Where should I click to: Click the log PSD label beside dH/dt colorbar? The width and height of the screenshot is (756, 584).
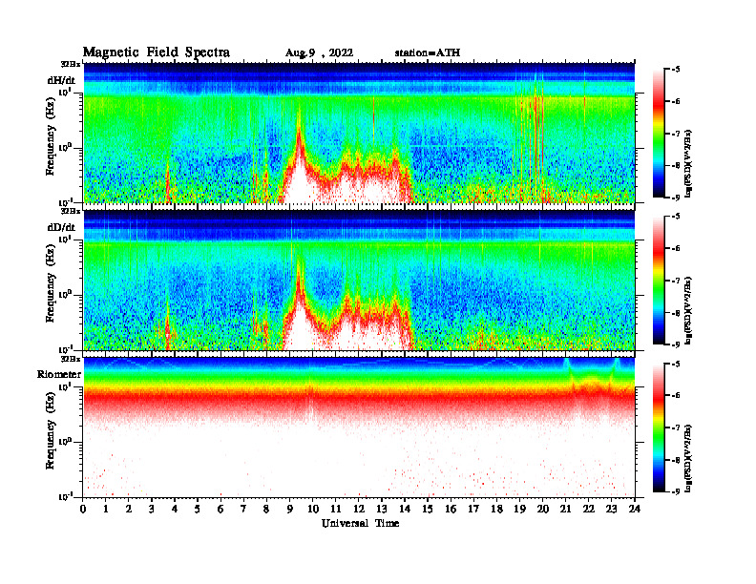tap(689, 164)
